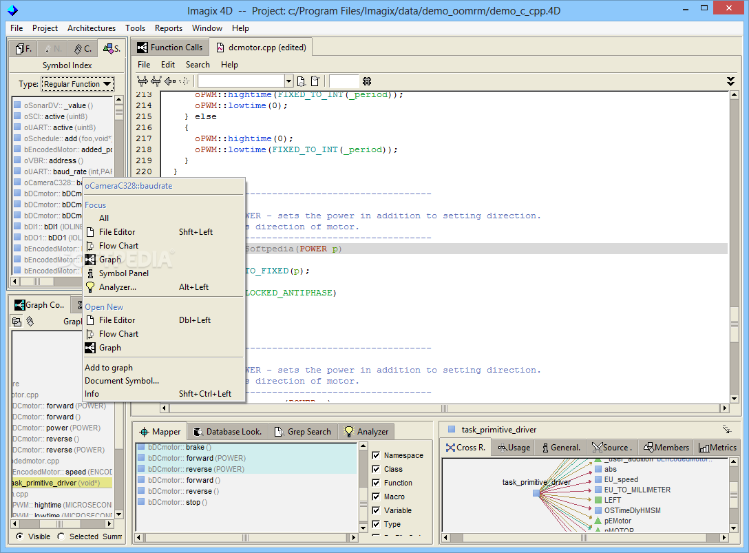Switch to the Symbols tab in left panel
749x553 pixels.
pos(112,48)
